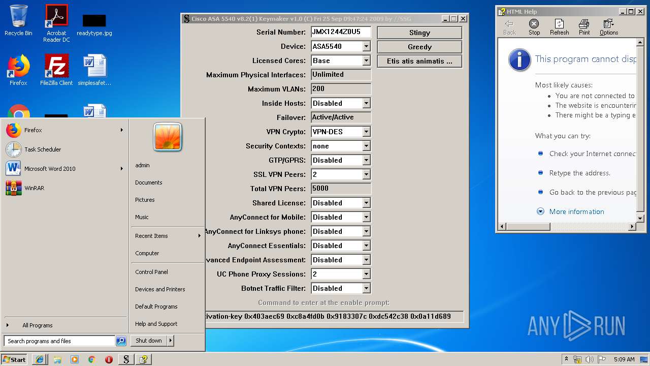Click the HTML Help horizontal scrollbar
This screenshot has height=366, width=650.
[568, 226]
